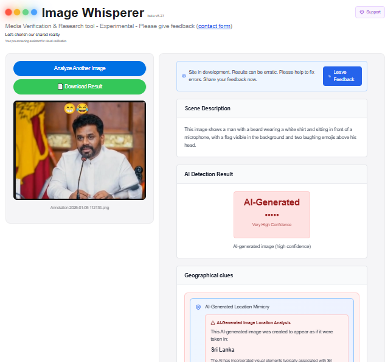Click the Image Whisperer title
The height and width of the screenshot is (362, 385).
[93, 13]
